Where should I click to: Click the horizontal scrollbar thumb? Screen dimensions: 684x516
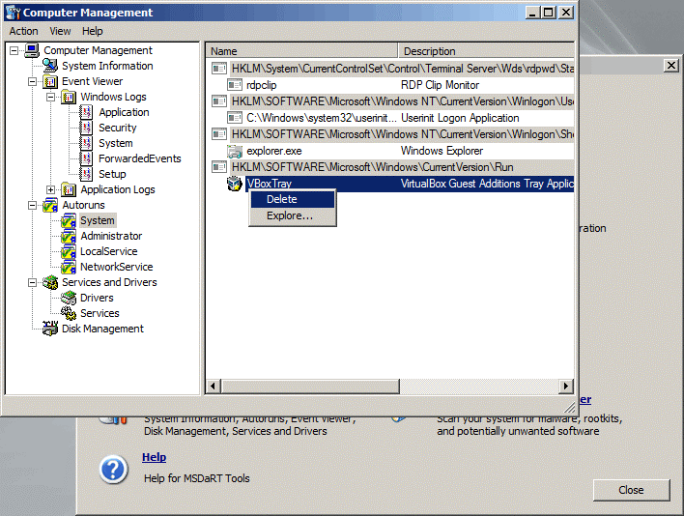tap(310, 386)
